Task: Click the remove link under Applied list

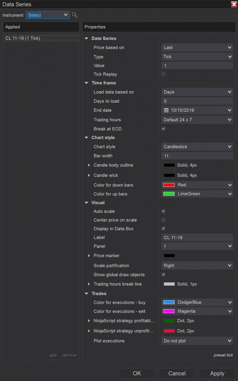Action: [x=69, y=355]
